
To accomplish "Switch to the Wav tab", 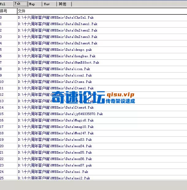I will click(x=49, y=4).
